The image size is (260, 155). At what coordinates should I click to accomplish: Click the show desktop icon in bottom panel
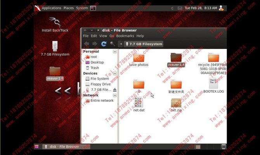point(36,146)
